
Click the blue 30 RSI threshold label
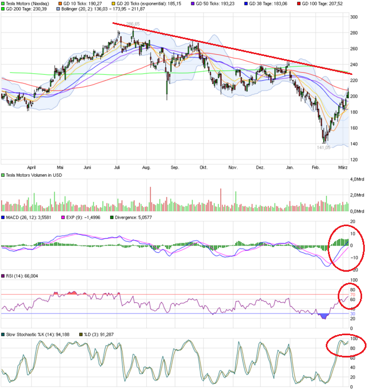click(x=352, y=314)
